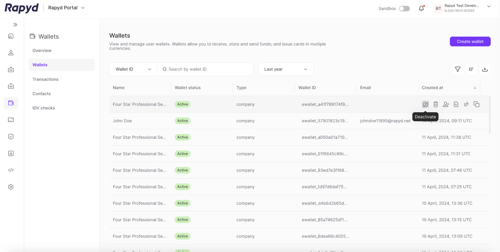Expand the Wallet ID search type dropdown

(133, 69)
